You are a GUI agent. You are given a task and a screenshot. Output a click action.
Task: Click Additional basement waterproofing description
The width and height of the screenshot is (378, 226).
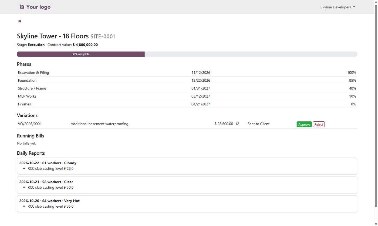click(100, 124)
